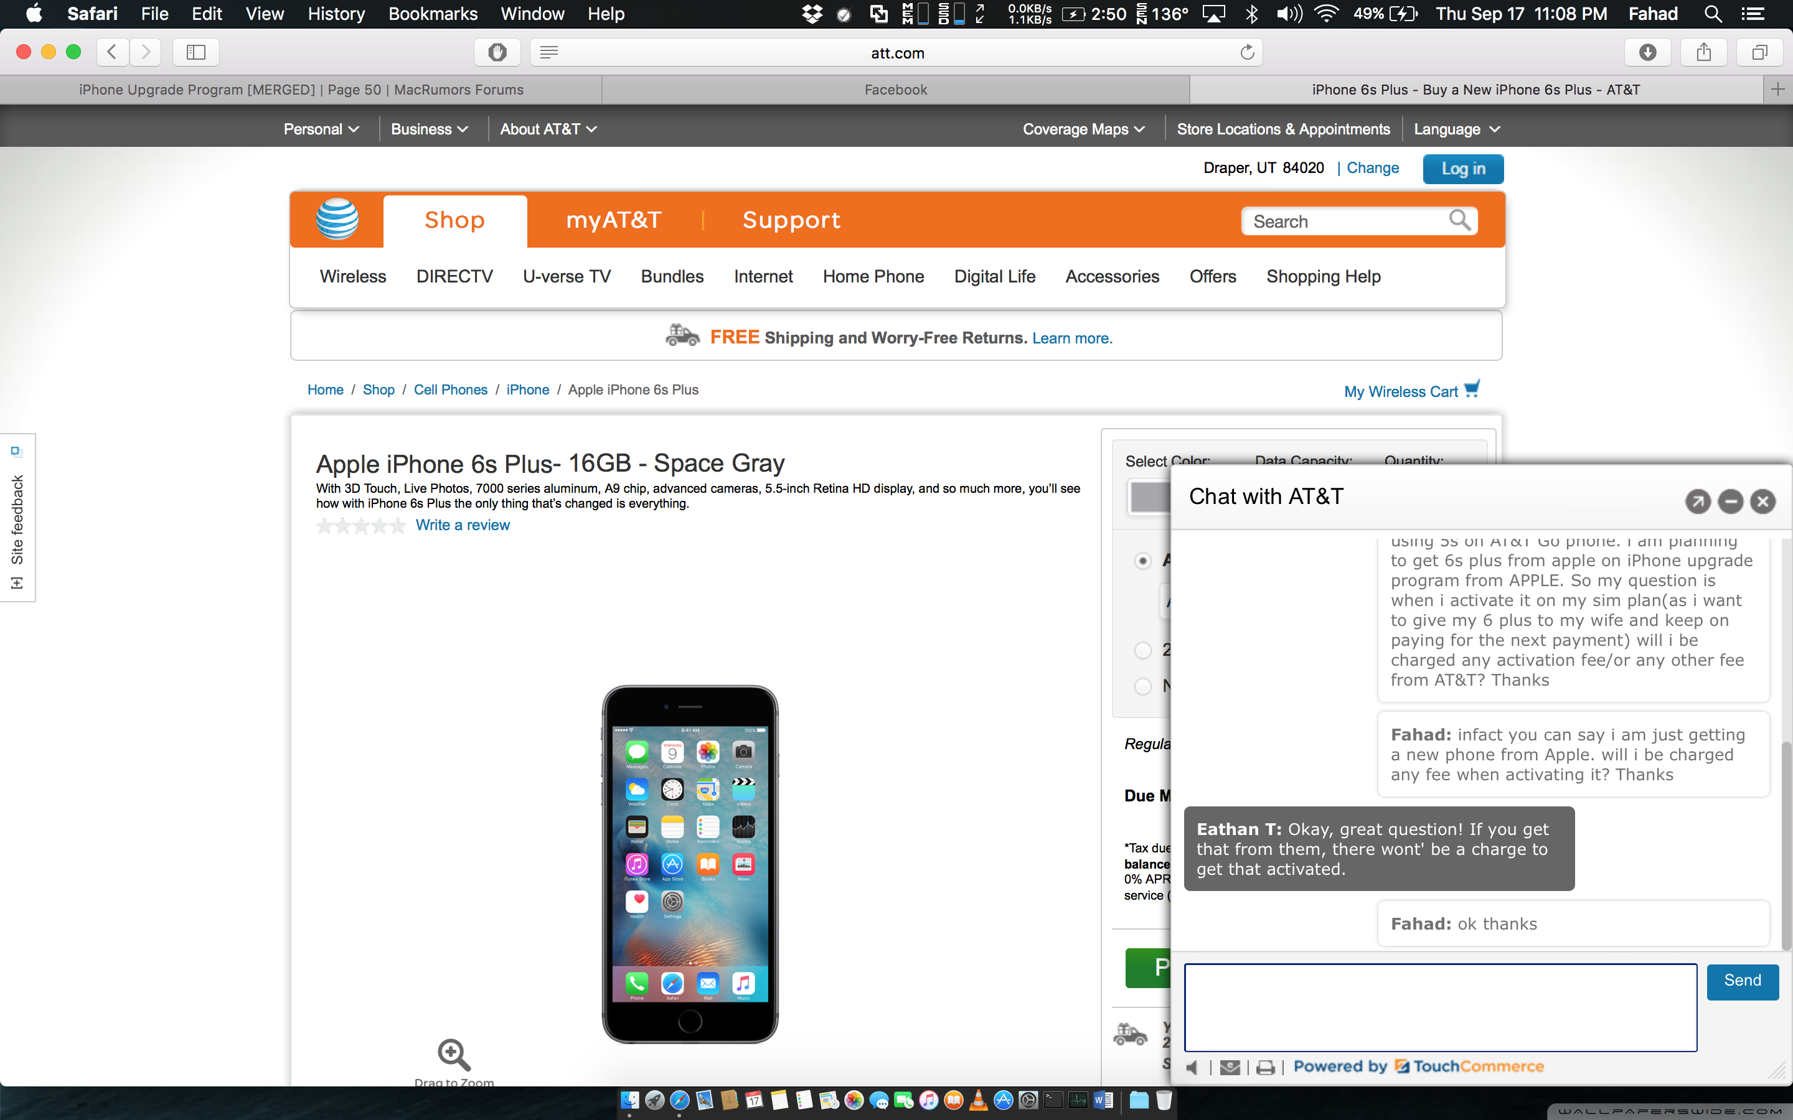The width and height of the screenshot is (1793, 1120).
Task: Open the History menu
Action: (x=336, y=13)
